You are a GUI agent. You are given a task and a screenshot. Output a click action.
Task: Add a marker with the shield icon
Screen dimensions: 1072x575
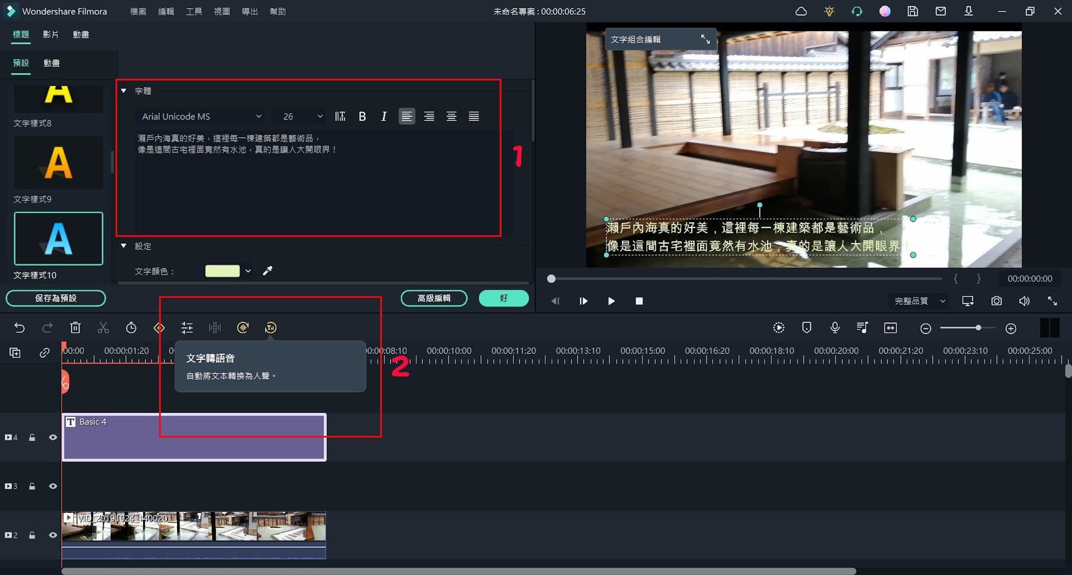[x=807, y=328]
